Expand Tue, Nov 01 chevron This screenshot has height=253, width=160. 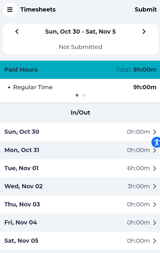pos(154,168)
